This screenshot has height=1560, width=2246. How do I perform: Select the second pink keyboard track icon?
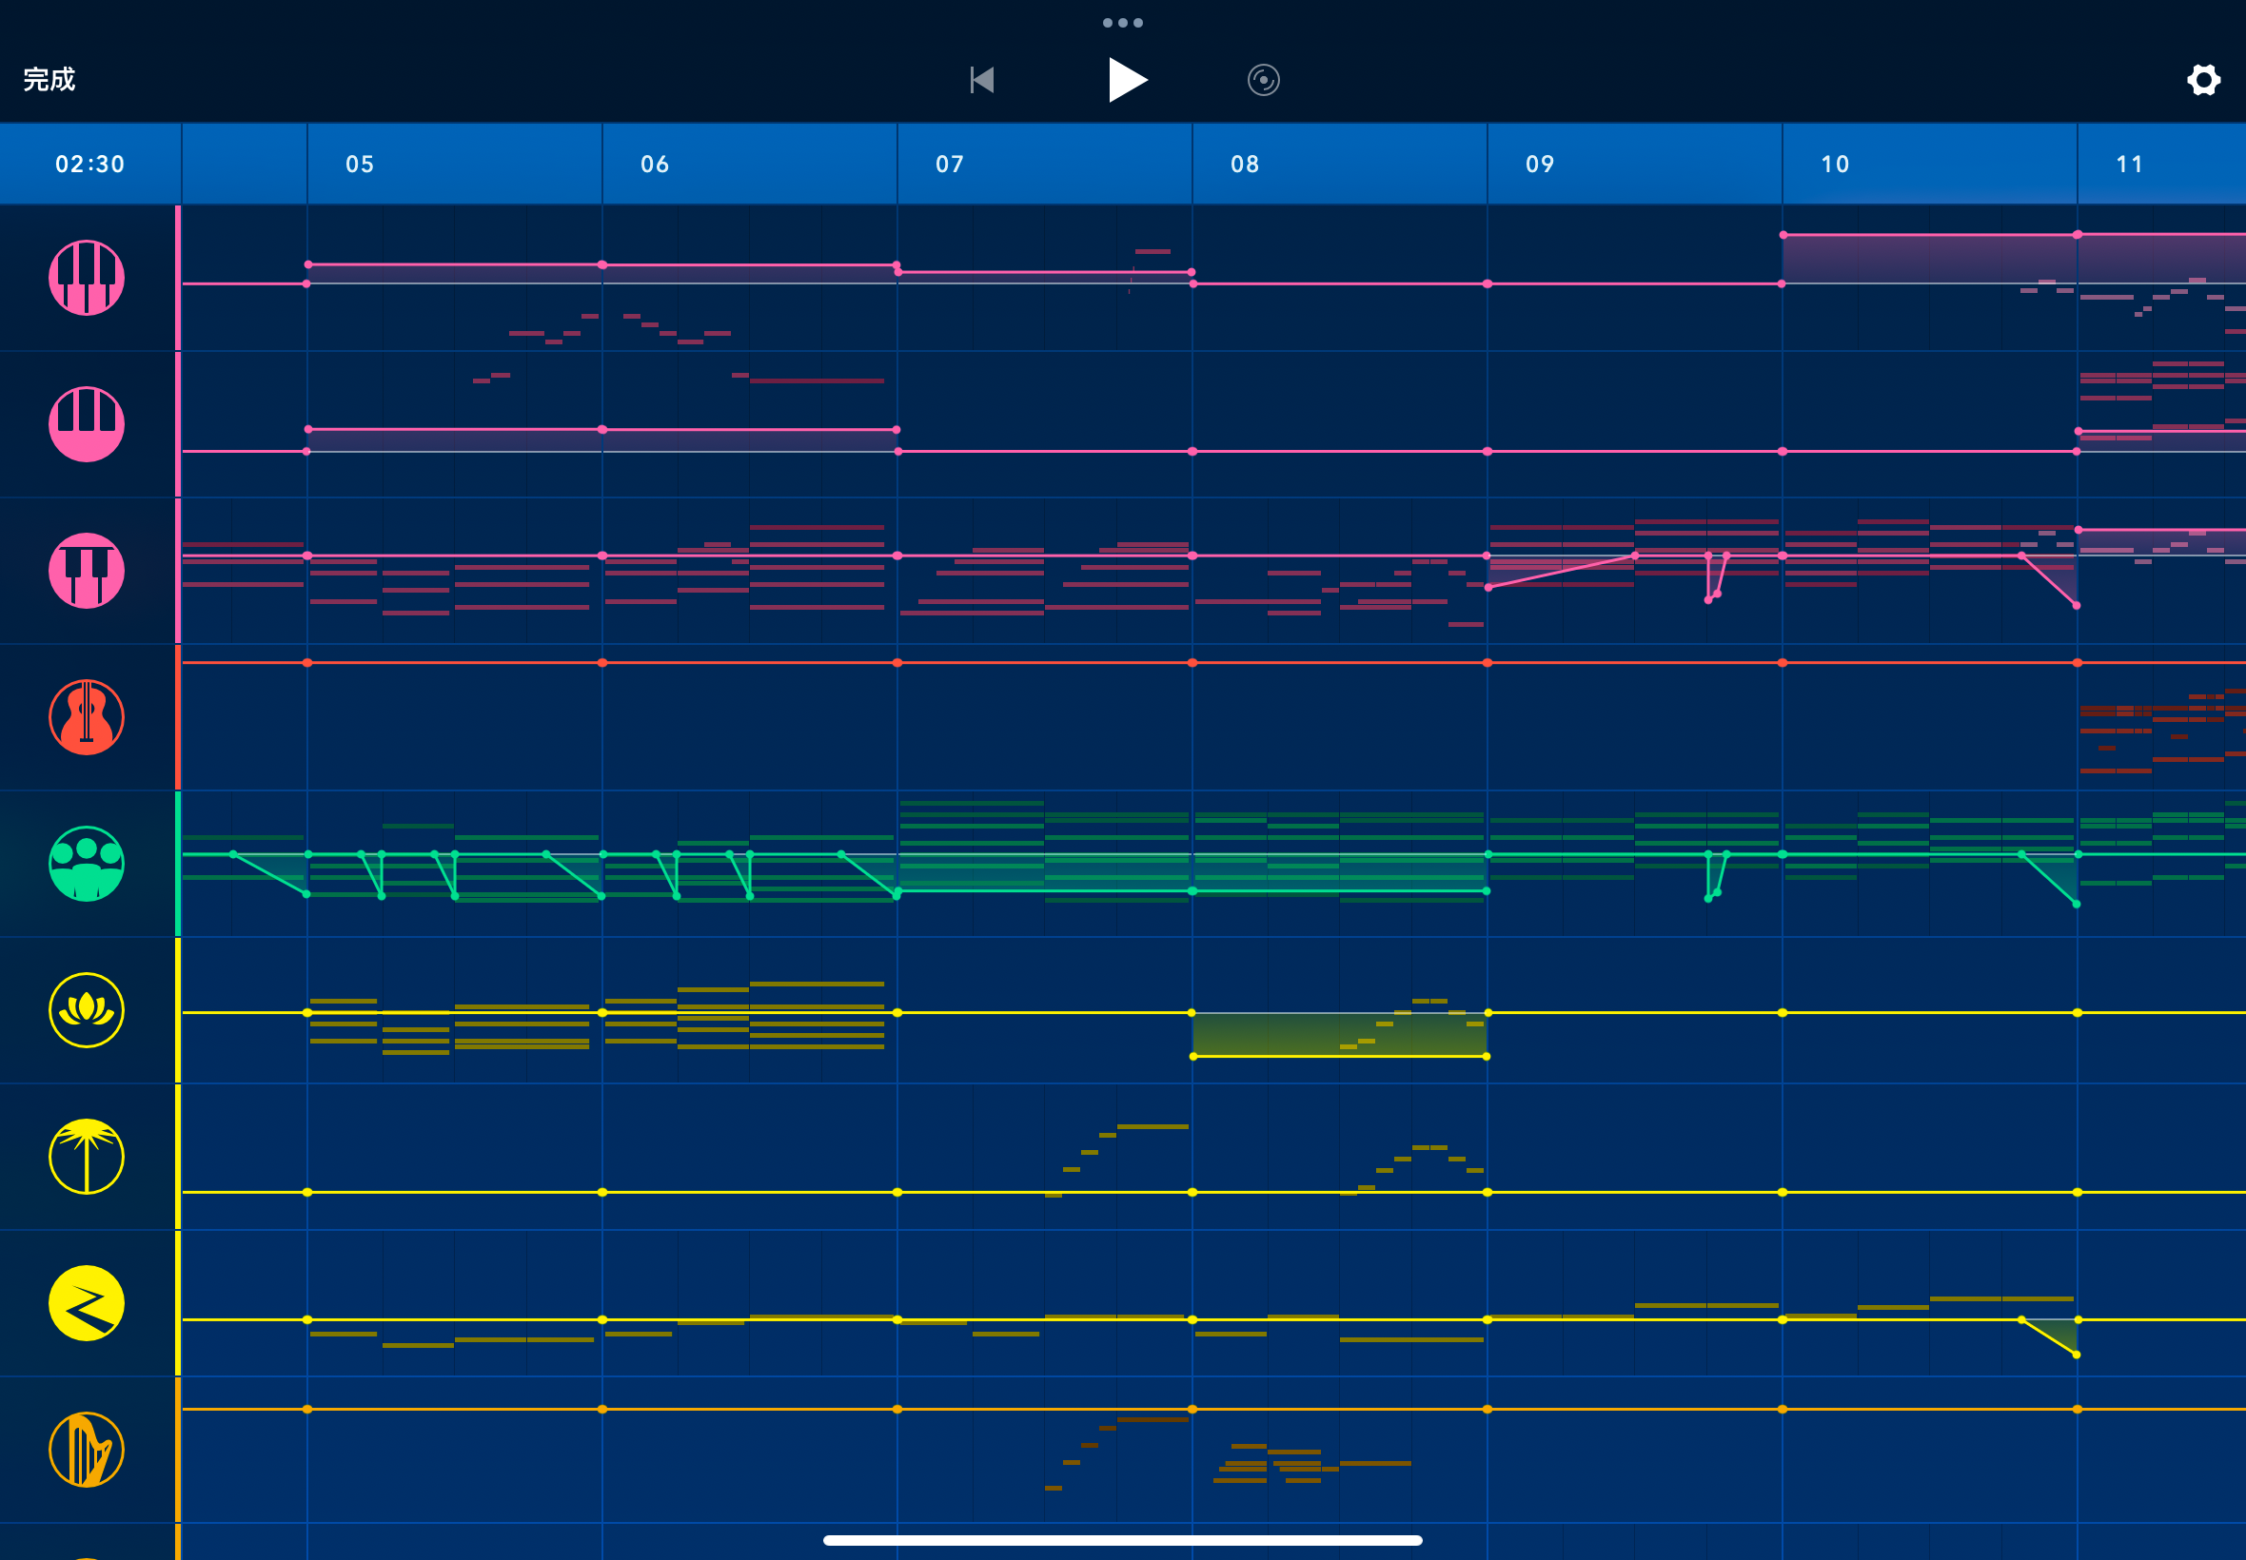click(87, 424)
